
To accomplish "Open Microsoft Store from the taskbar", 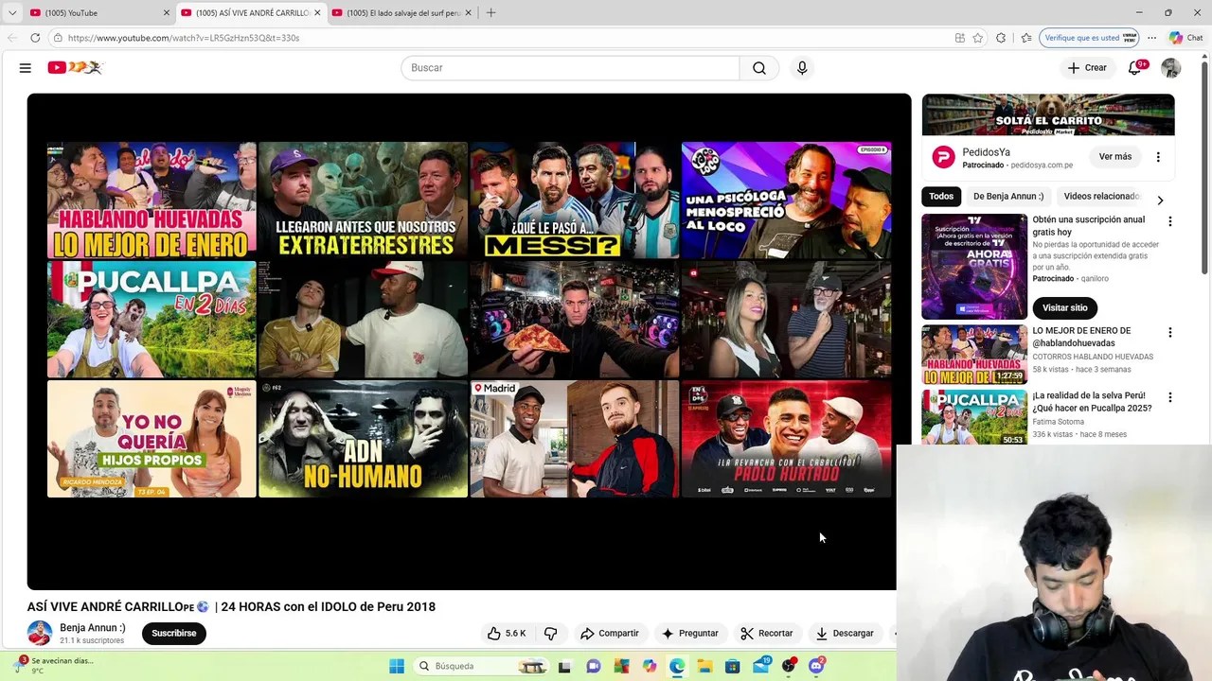I will (733, 666).
